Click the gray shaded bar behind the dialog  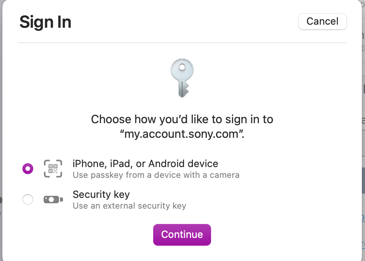coord(363,180)
